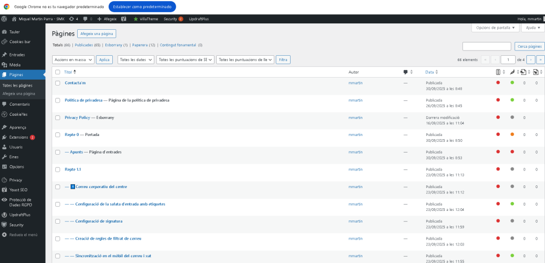The image size is (545, 263).
Task: Select the Repte 1.1 row checkbox
Action: (57, 169)
